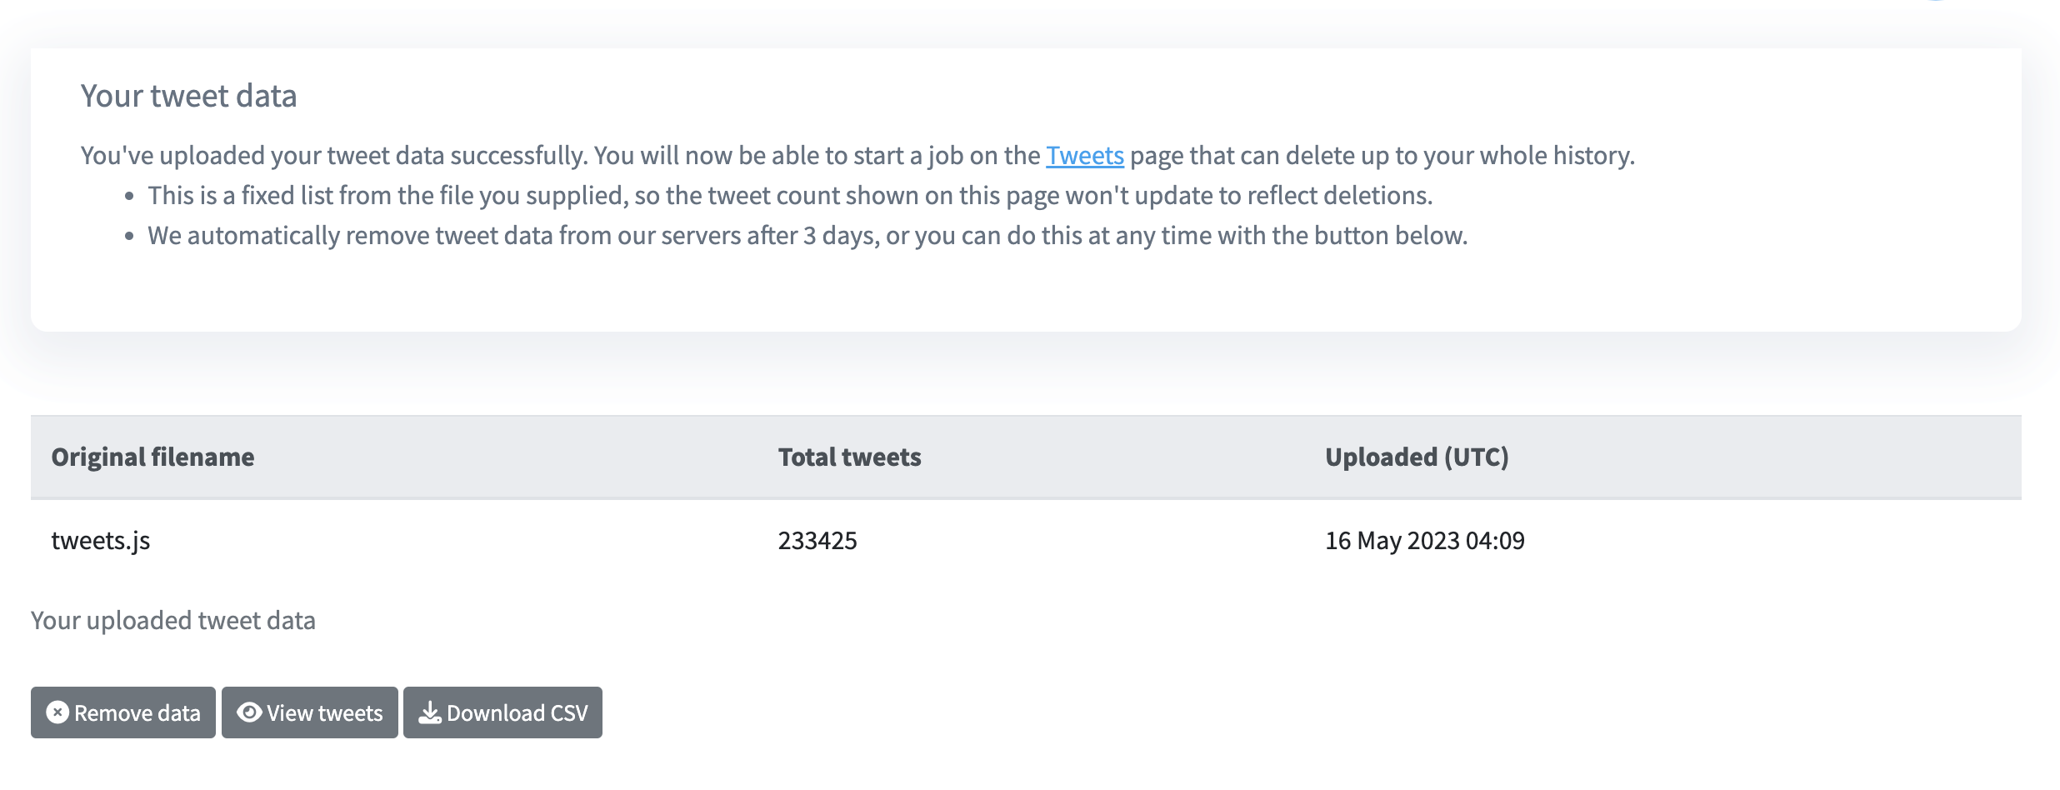Select the 16 May 2023 04:09 upload date
Image resolution: width=2060 pixels, height=790 pixels.
(1424, 541)
